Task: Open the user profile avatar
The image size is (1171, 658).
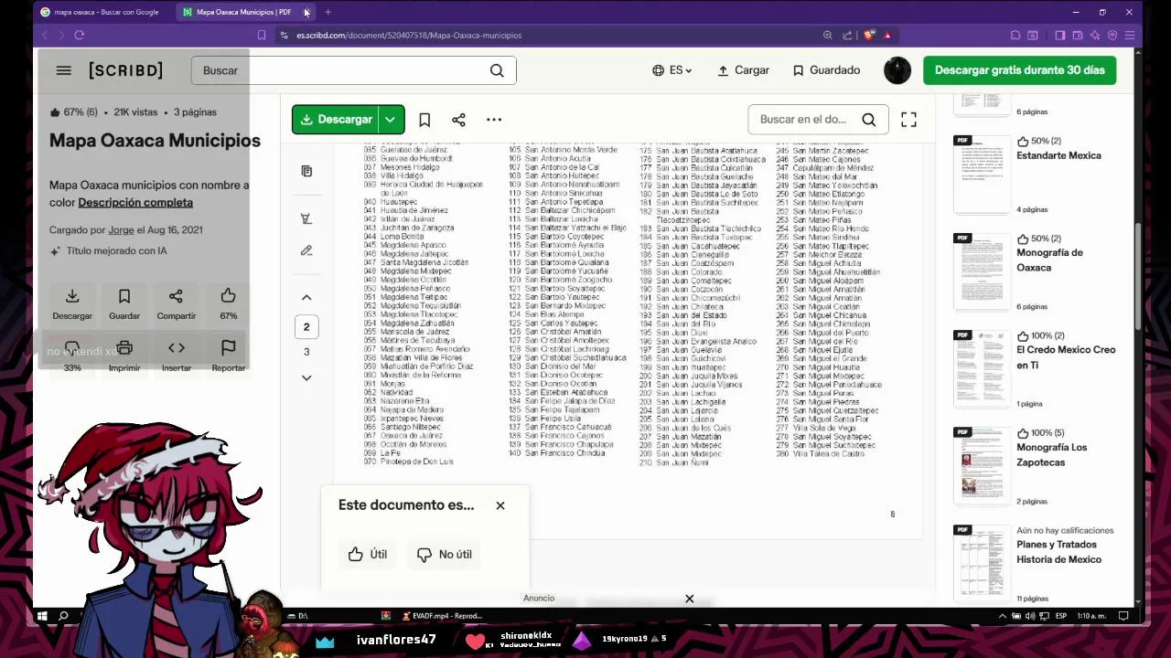Action: tap(897, 70)
